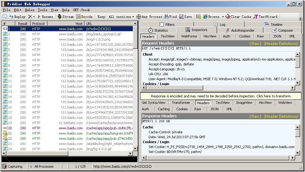Open the Log tab

tap(219, 25)
